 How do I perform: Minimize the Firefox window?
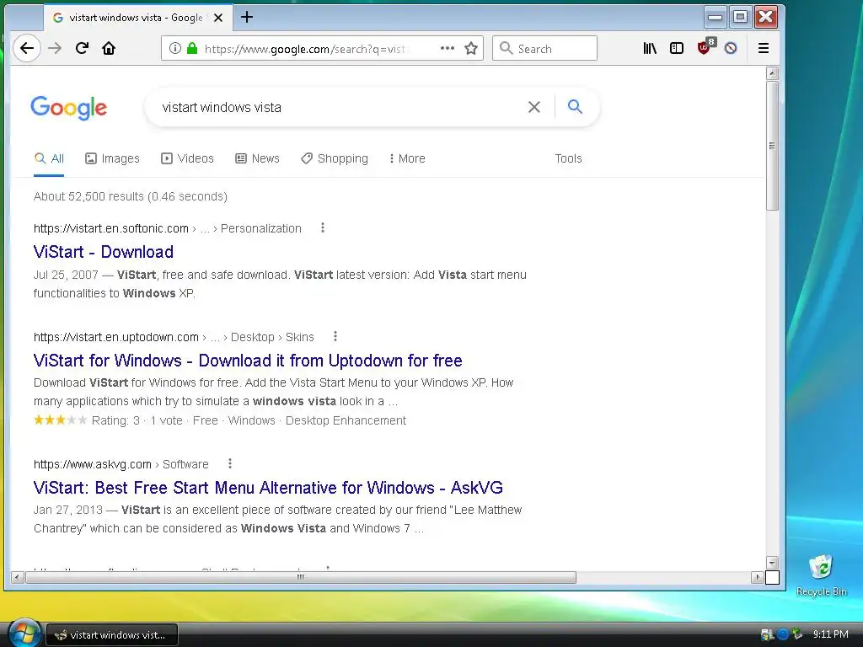click(715, 17)
